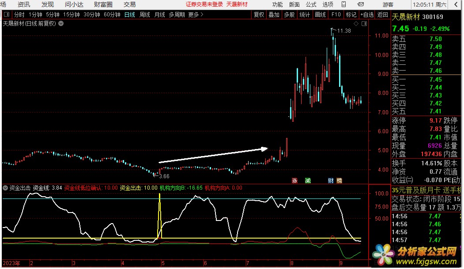This screenshot has height=269, width=464.
Task: Click the month 8 timeline marker
Action: pos(292,263)
